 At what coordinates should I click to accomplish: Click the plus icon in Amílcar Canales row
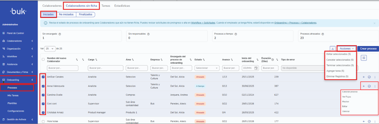(x=364, y=77)
